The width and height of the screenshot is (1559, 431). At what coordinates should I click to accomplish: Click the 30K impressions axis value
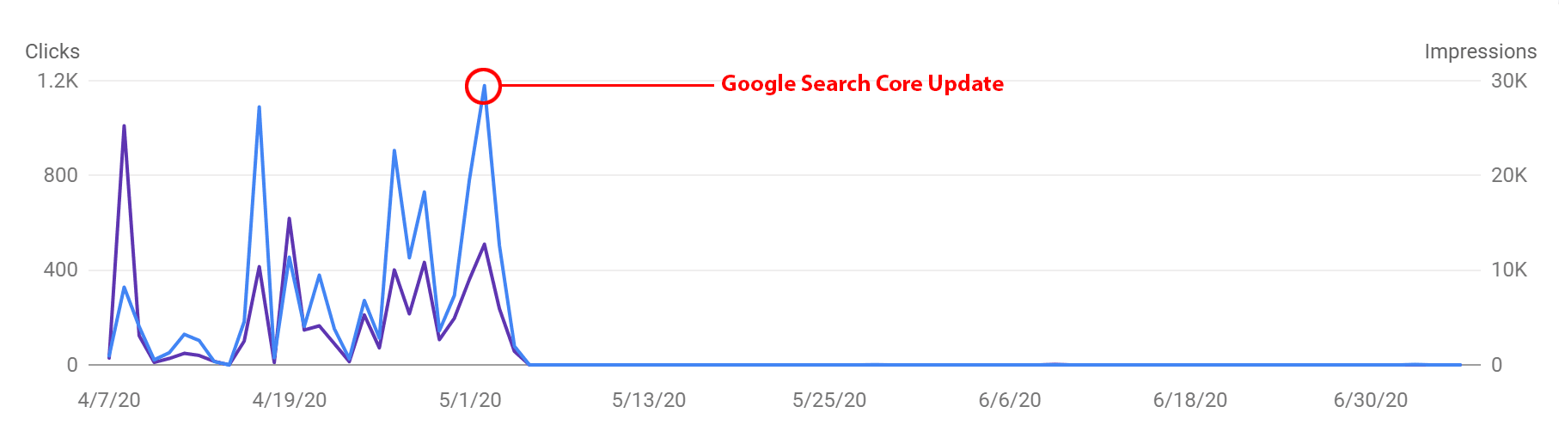[1509, 81]
